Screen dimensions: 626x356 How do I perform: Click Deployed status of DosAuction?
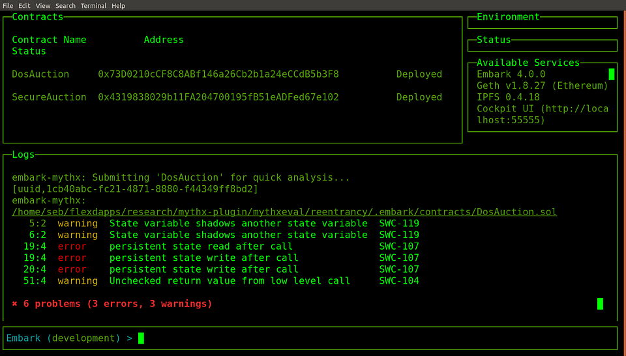[419, 74]
